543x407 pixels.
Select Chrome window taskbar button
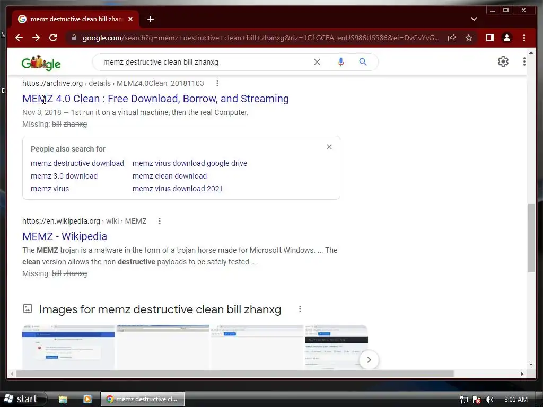coord(143,399)
